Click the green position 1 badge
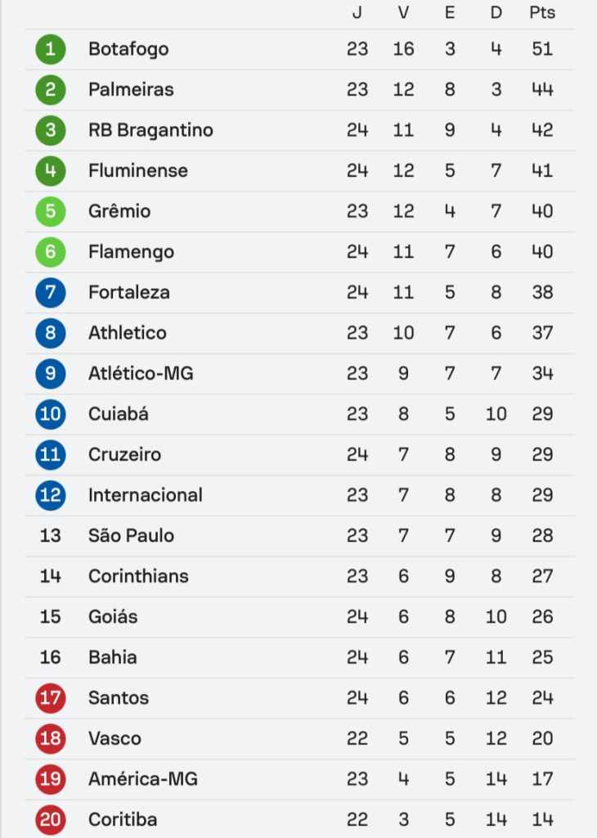This screenshot has height=838, width=597. click(50, 49)
